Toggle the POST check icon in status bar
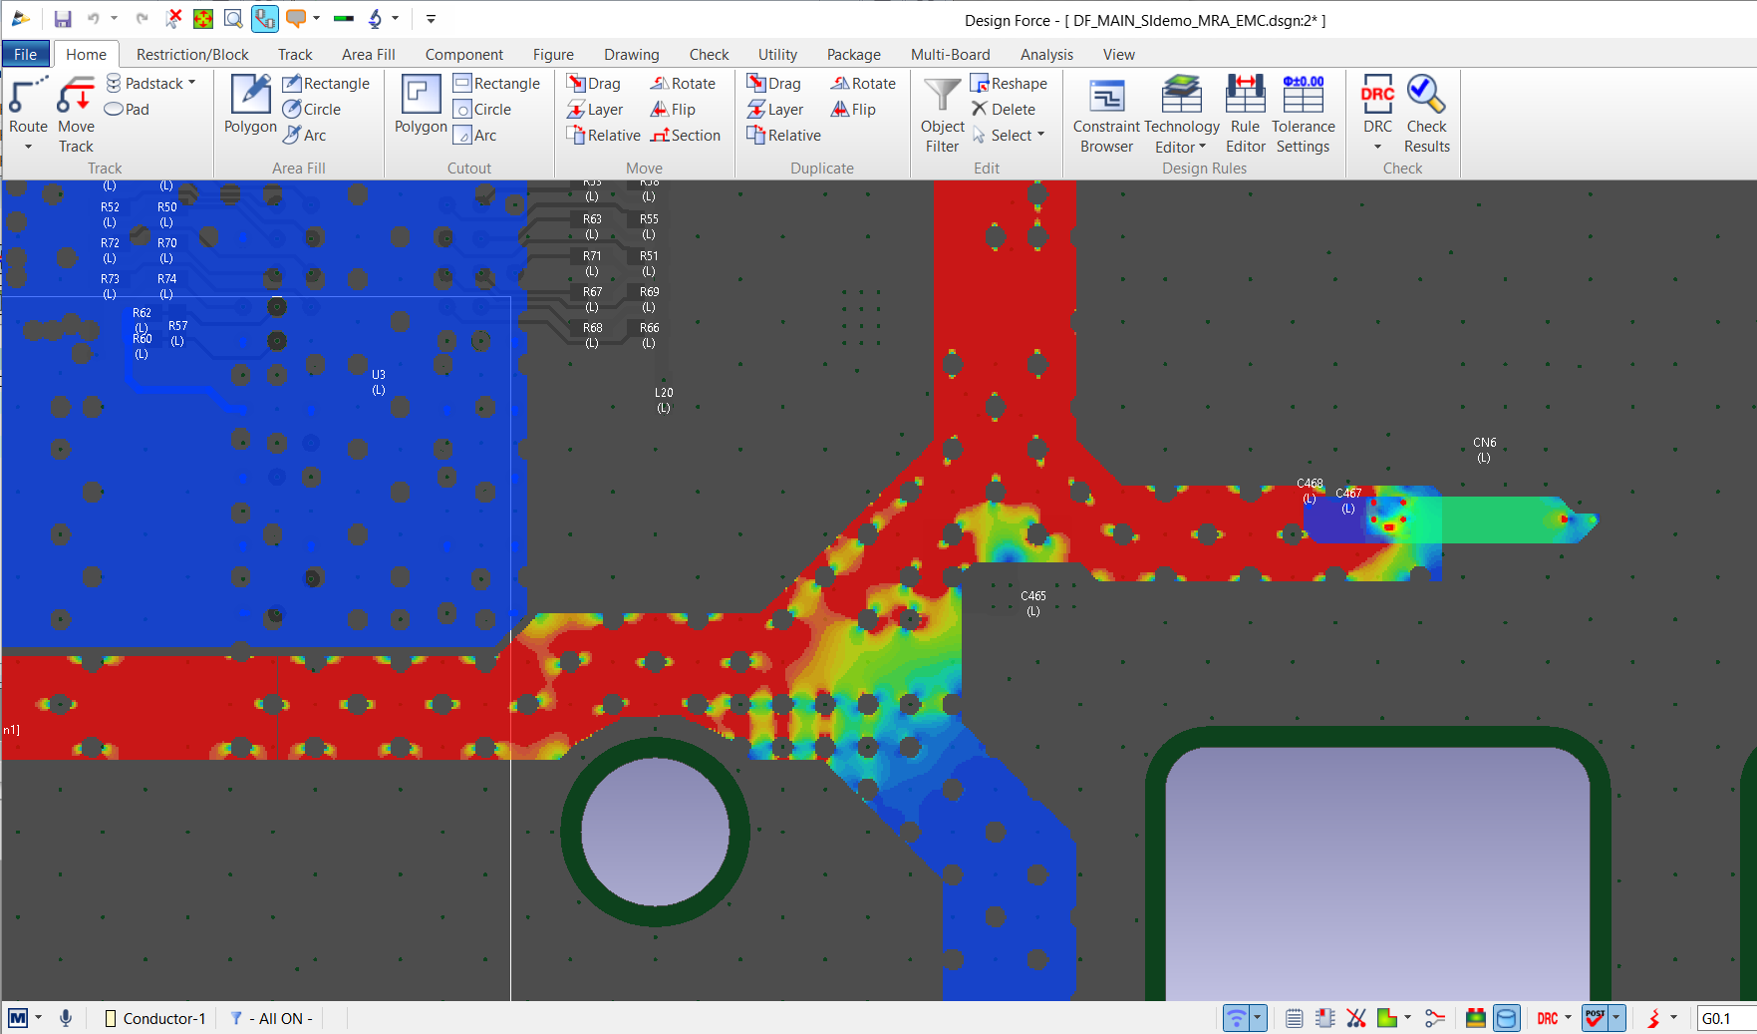Screen dimensions: 1757x1034 (1595, 1018)
